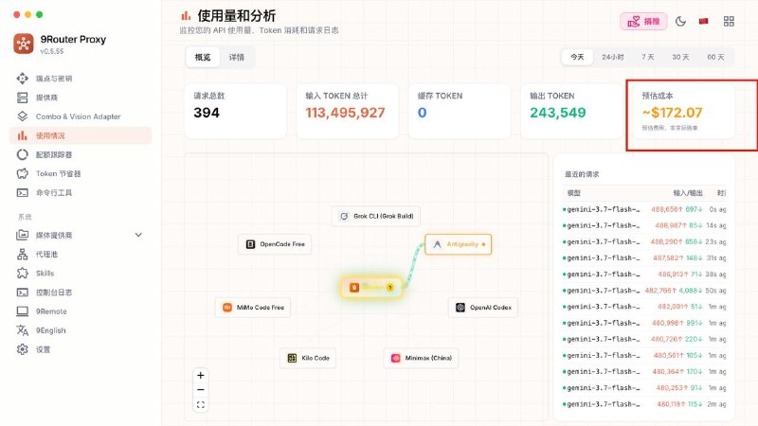Open the providers sidebar icon
758x426 pixels.
[22, 98]
